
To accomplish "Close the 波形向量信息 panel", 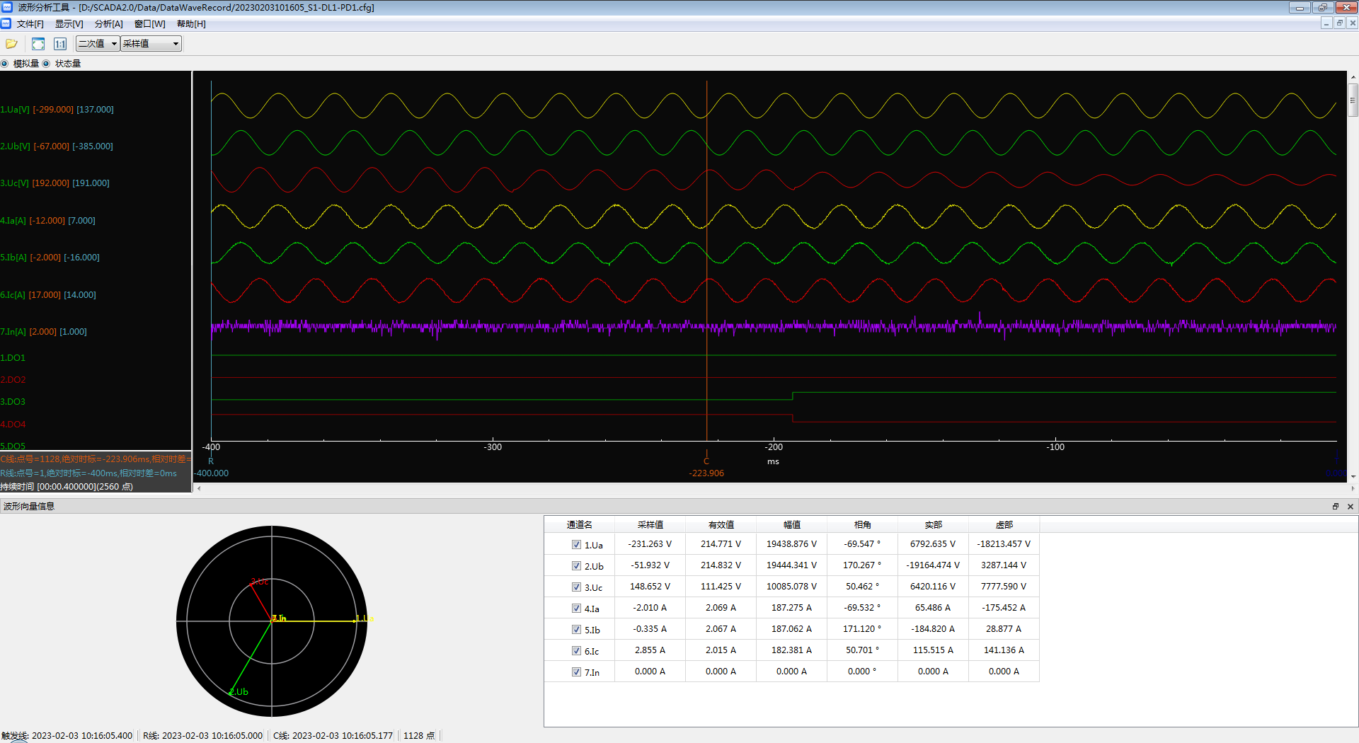I will pyautogui.click(x=1350, y=507).
